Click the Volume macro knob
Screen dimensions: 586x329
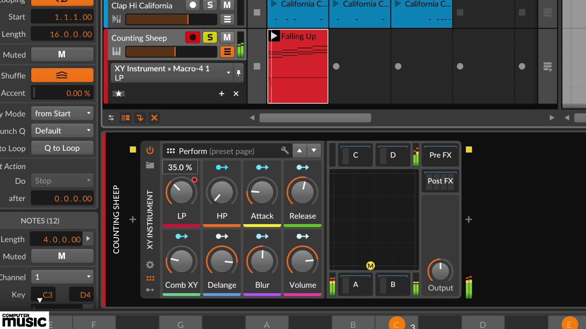(302, 261)
